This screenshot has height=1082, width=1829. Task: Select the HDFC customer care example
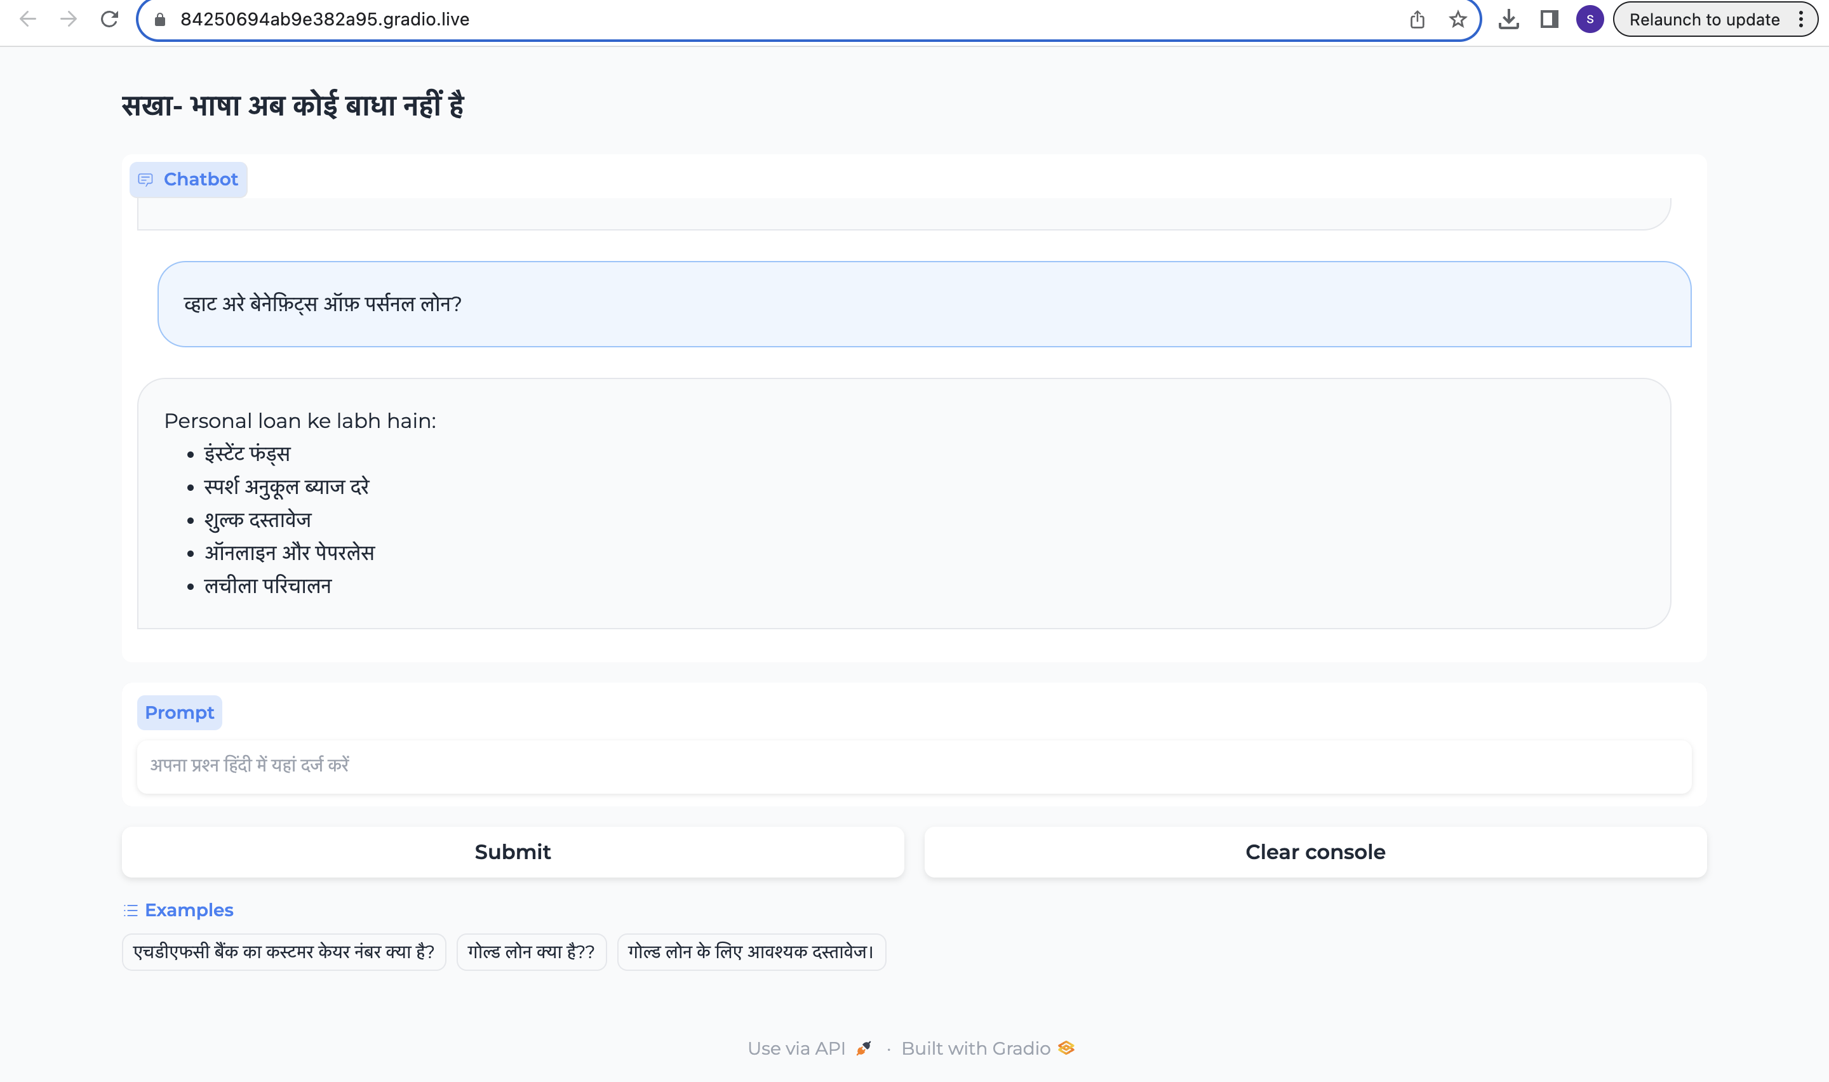pos(284,951)
